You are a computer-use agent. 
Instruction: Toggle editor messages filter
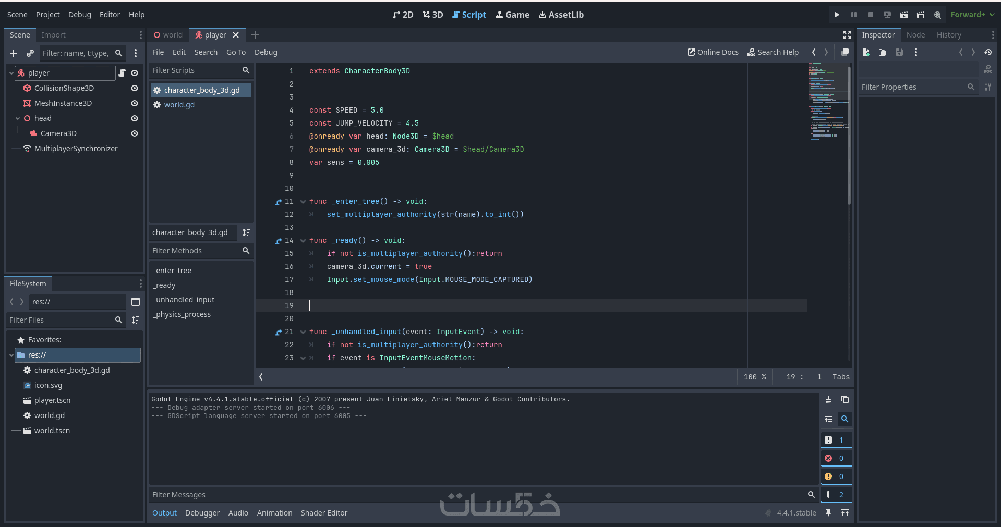tap(836, 495)
